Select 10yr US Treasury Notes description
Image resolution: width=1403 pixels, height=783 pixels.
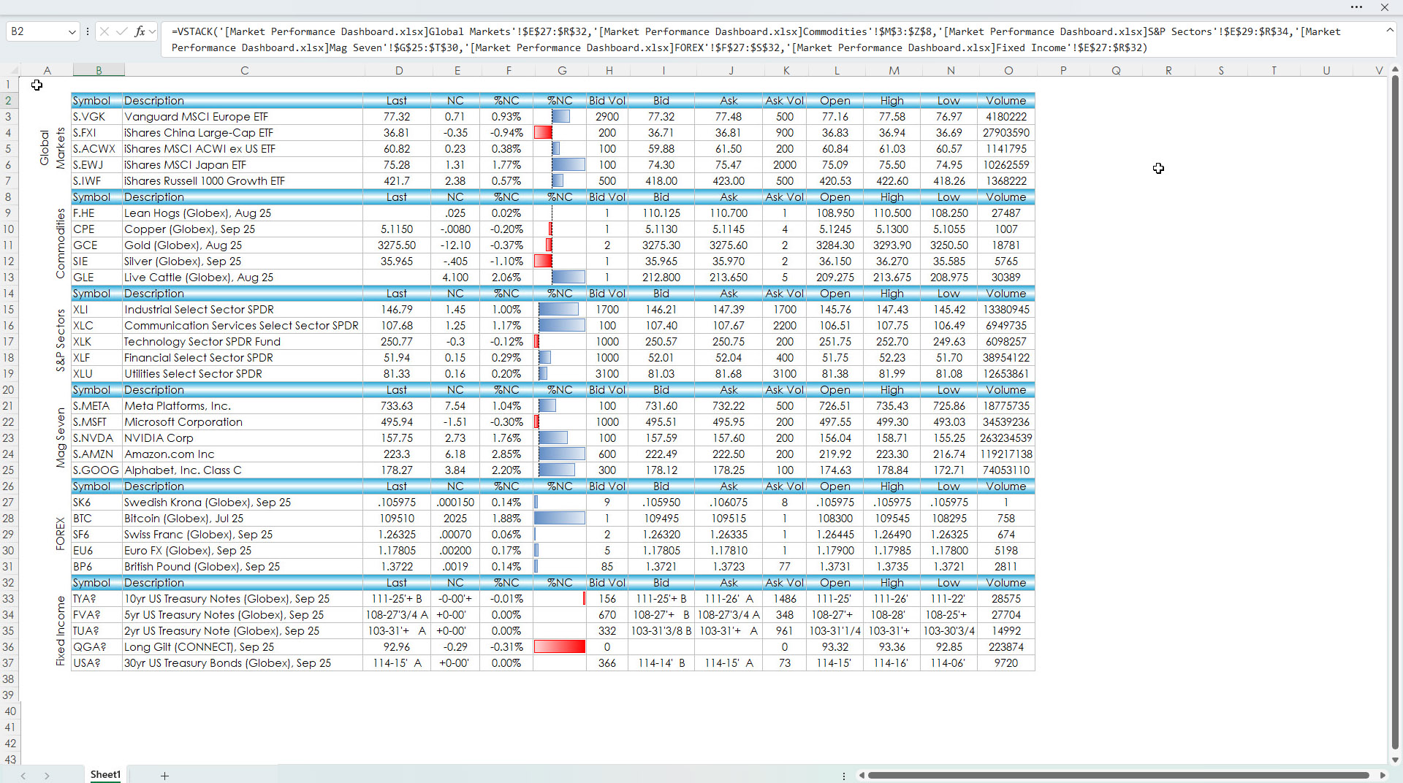[x=243, y=599]
